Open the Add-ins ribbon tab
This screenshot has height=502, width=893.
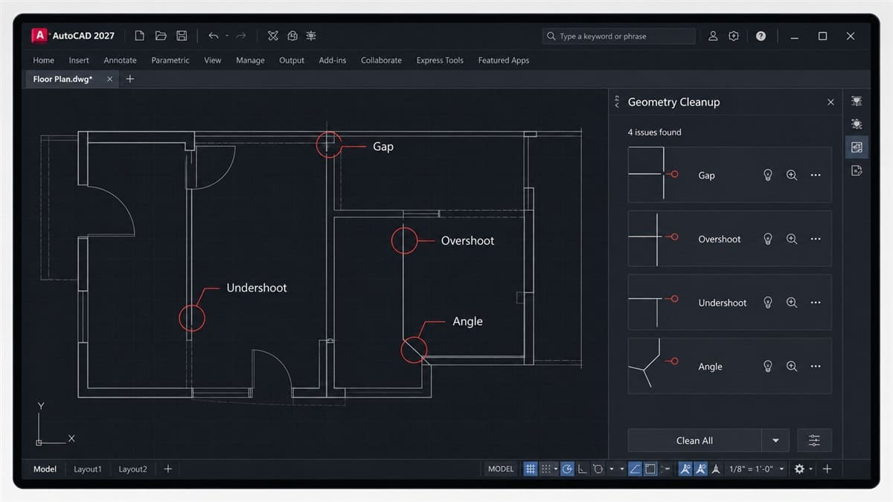click(x=333, y=60)
